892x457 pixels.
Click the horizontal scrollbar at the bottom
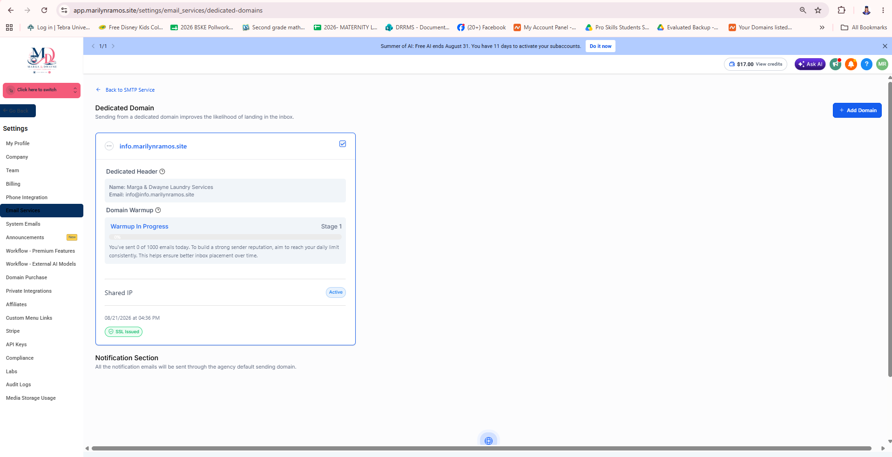[x=481, y=449]
